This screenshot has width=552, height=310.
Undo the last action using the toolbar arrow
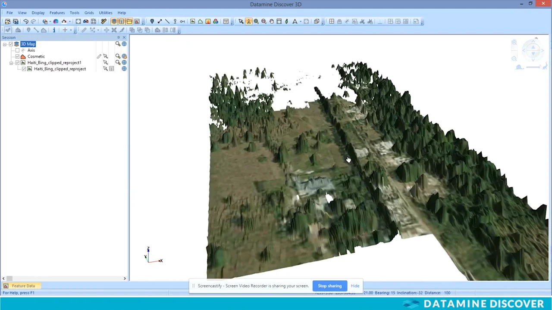pyautogui.click(x=26, y=22)
